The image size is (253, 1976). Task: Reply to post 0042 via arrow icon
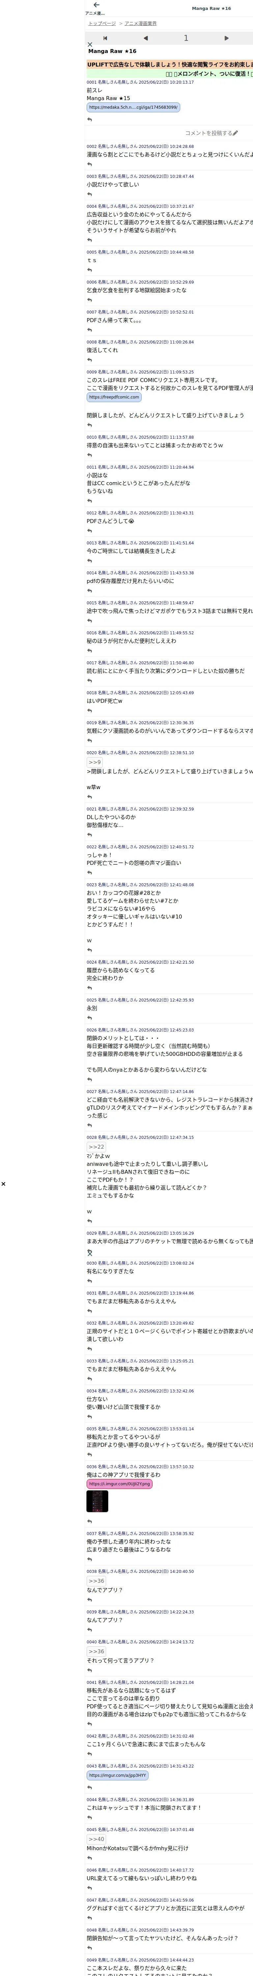(89, 1754)
